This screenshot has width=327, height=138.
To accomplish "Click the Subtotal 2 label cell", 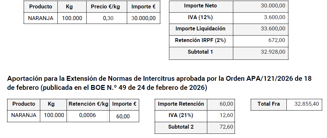I will pyautogui.click(x=181, y=127).
